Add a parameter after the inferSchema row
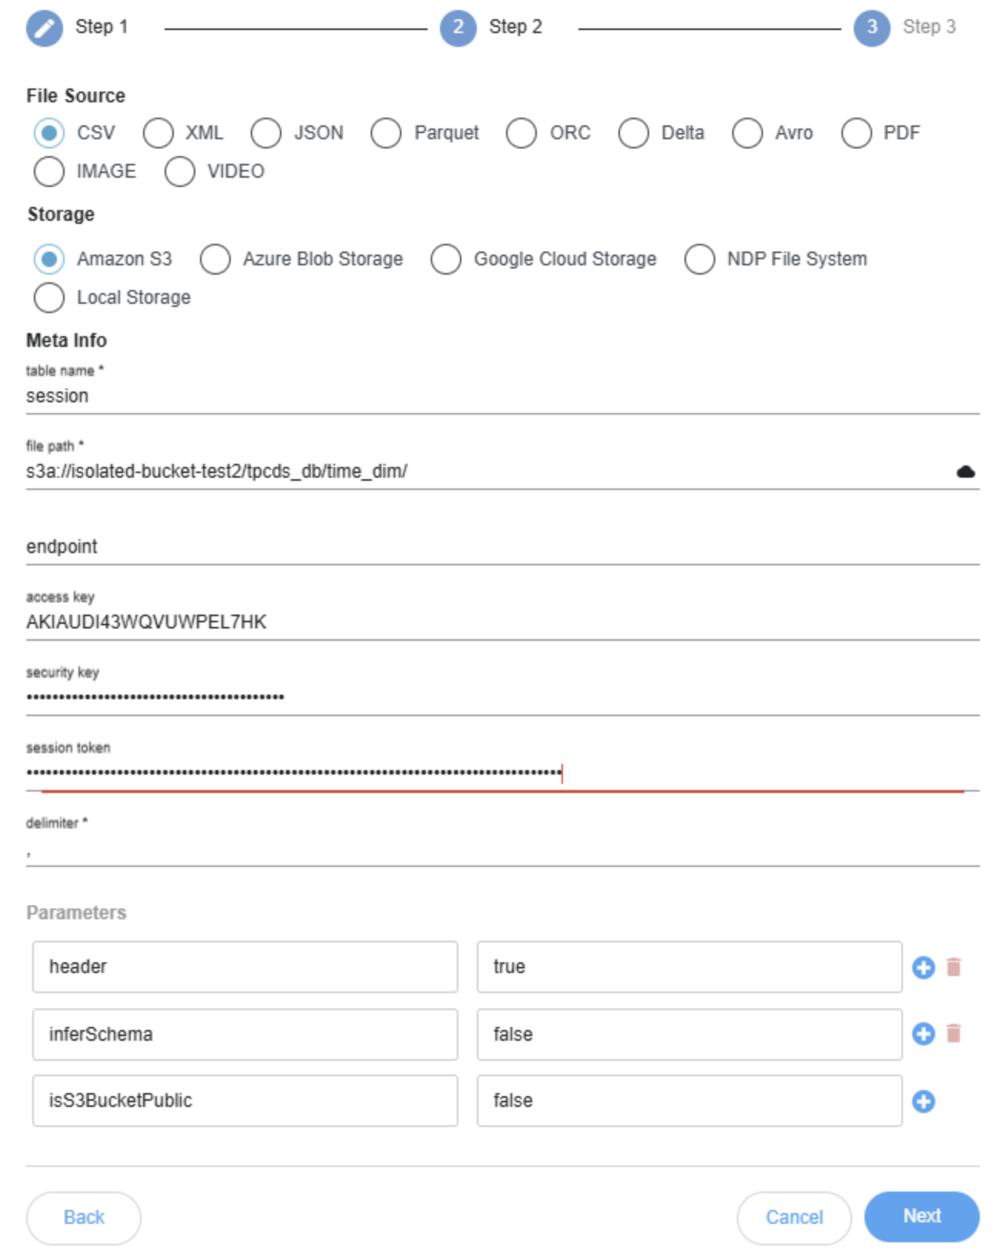 pos(923,1034)
